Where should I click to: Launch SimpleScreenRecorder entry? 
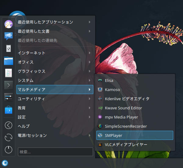click(135, 126)
